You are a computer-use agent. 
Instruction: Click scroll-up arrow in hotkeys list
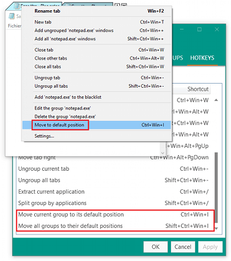click(x=216, y=100)
